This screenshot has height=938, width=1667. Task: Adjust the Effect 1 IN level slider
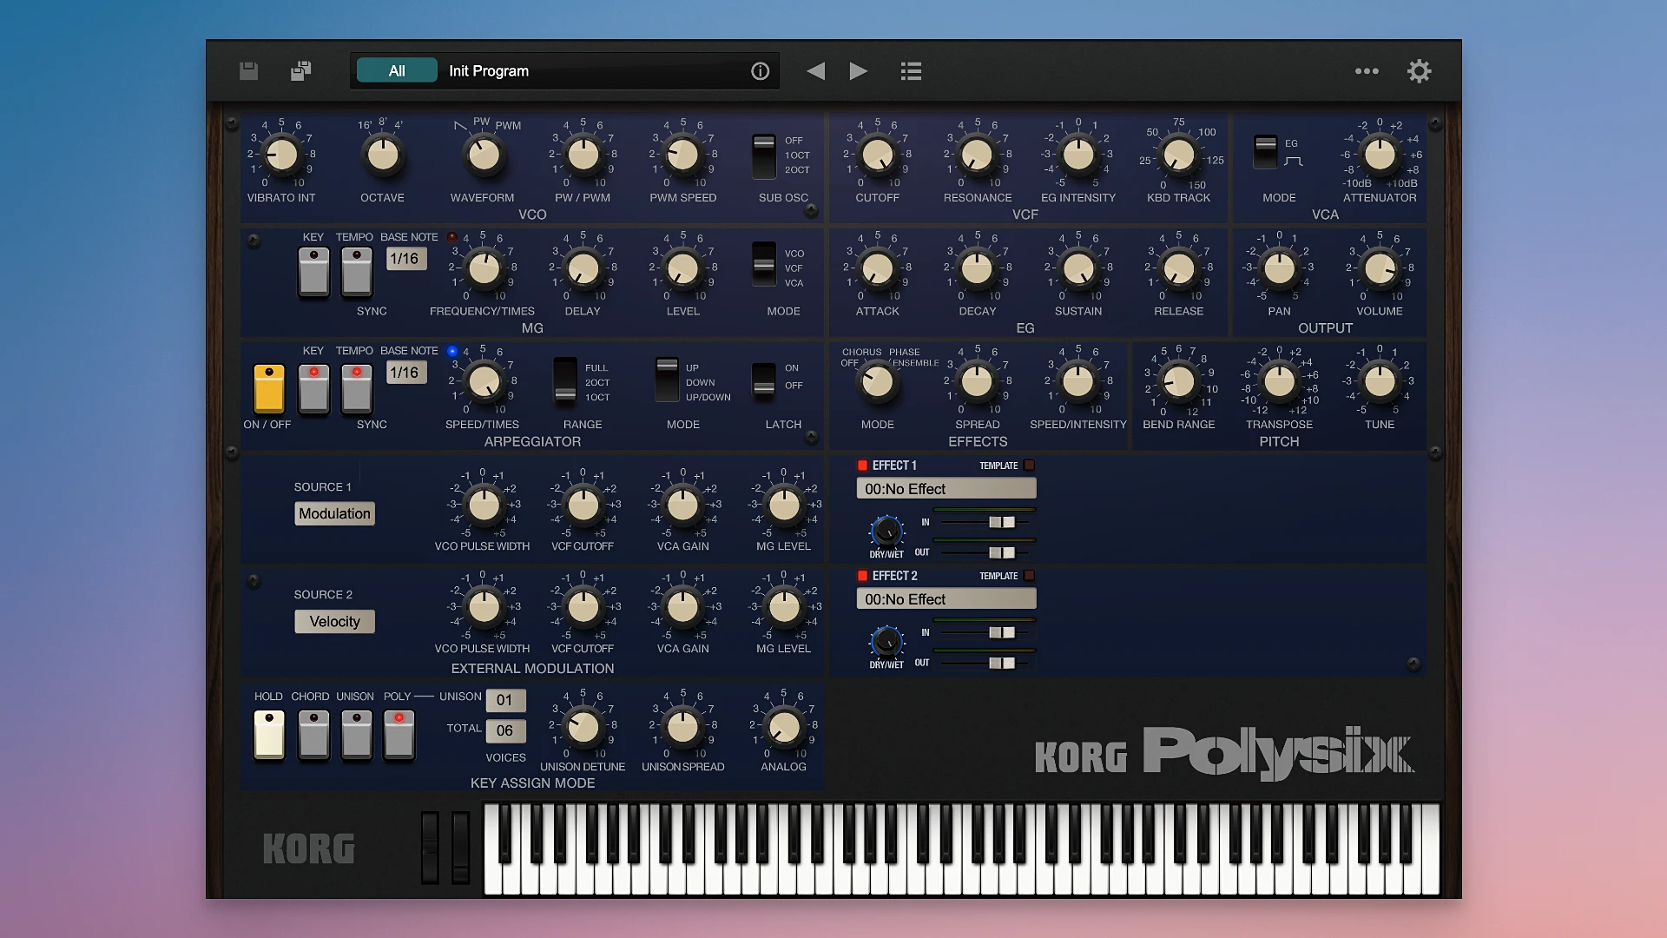[1000, 522]
